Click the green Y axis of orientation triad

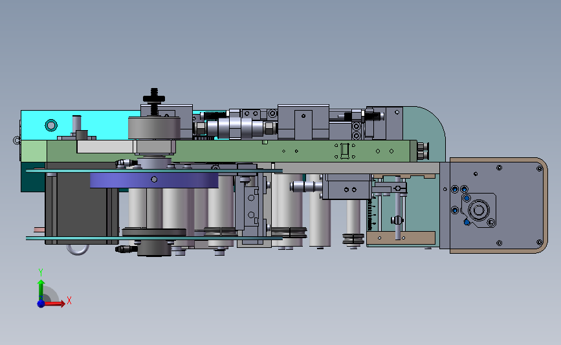41,290
